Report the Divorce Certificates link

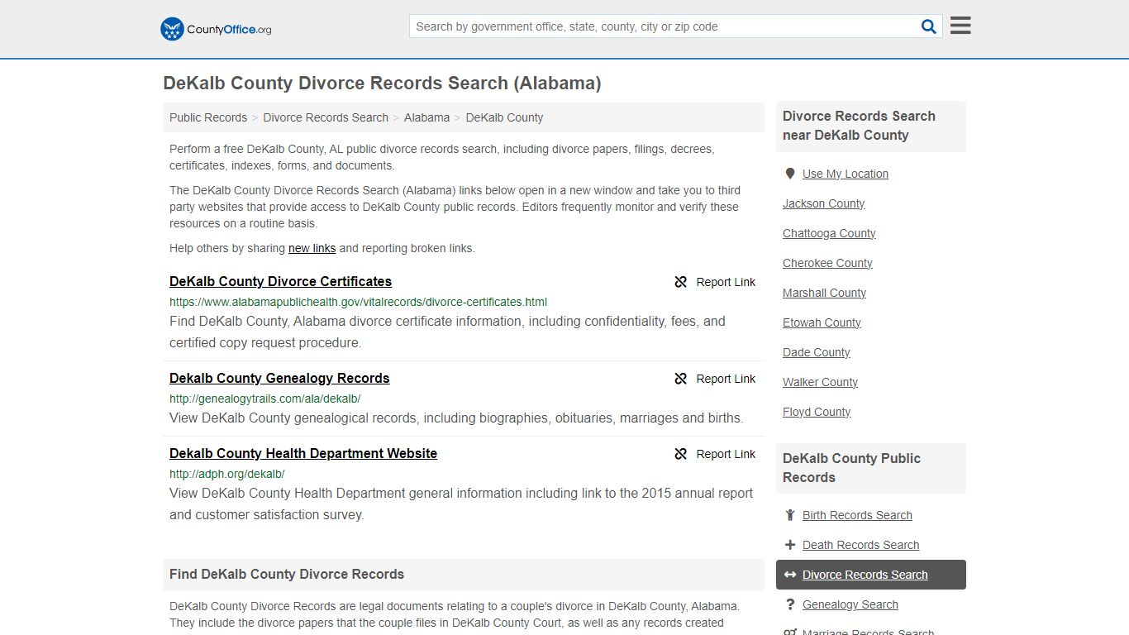(x=715, y=282)
